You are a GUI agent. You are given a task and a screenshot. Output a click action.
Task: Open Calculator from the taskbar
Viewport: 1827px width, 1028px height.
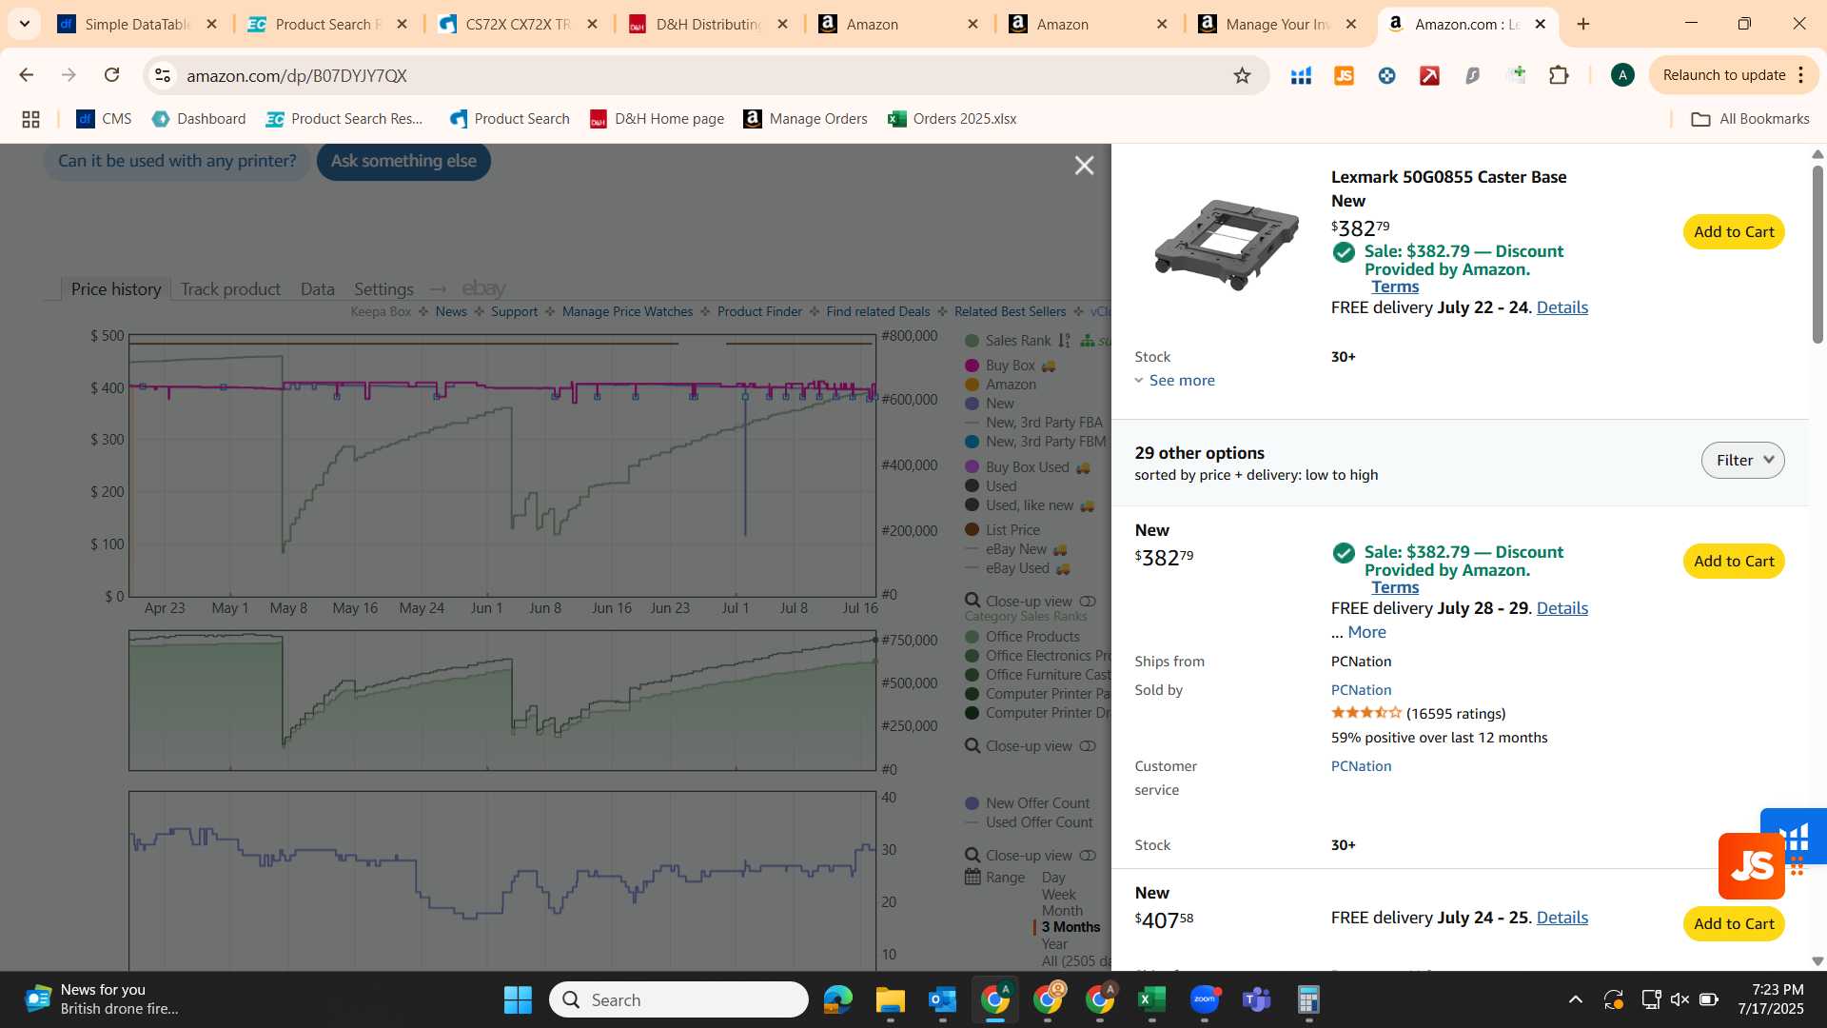pos(1308,999)
